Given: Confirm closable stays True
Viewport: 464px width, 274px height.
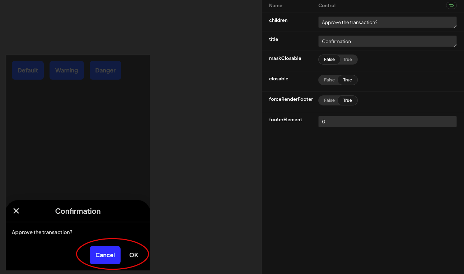Looking at the screenshot, I should 347,80.
